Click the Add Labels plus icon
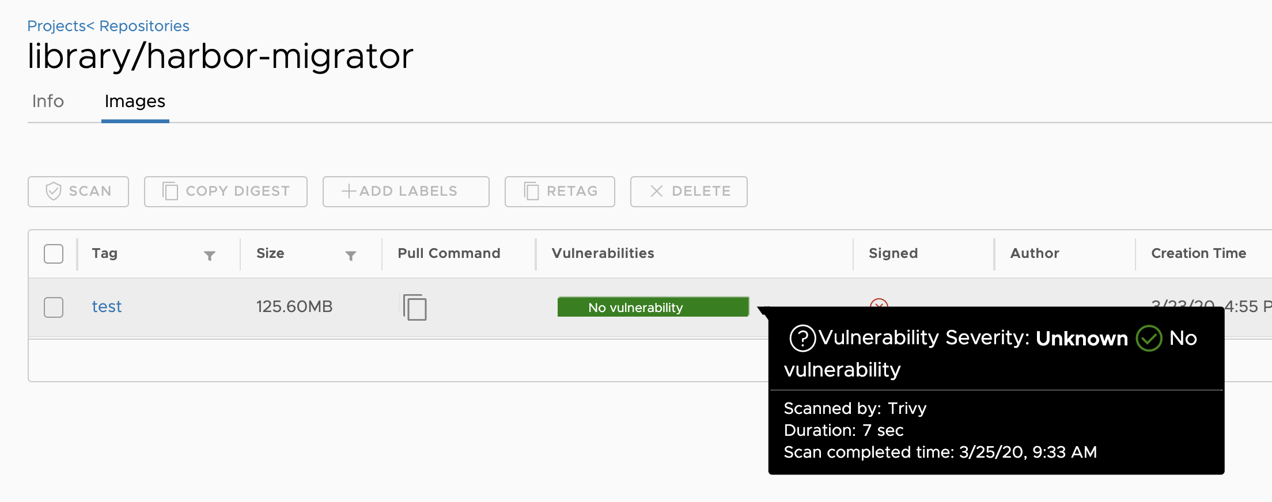 pos(349,191)
